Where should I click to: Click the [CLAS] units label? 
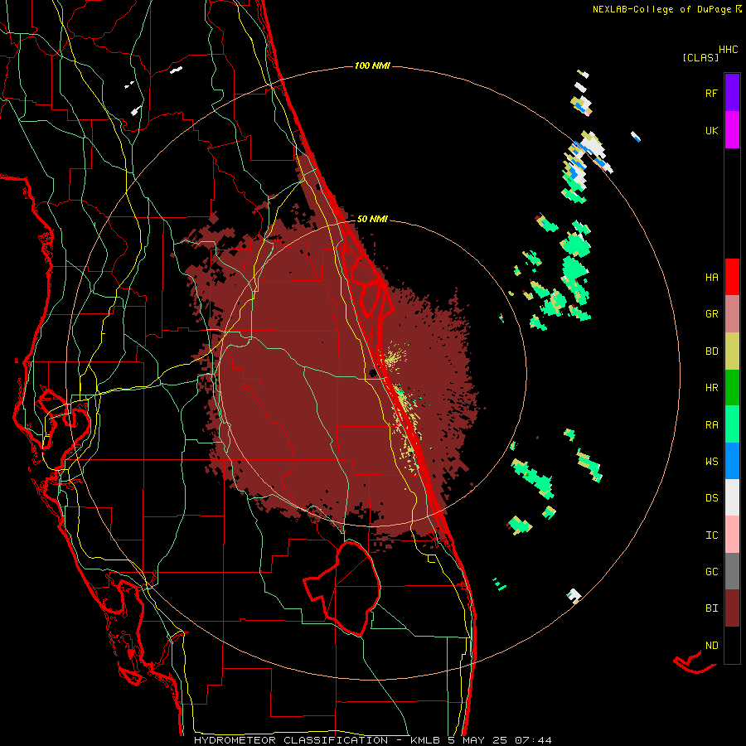pos(700,58)
